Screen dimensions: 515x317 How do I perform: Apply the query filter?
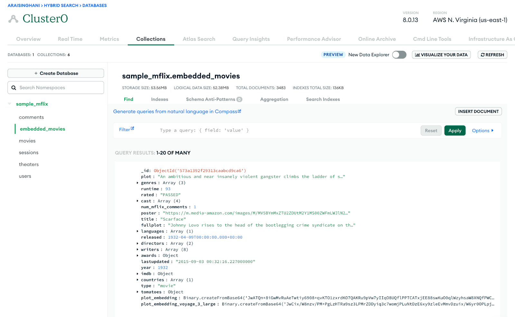click(454, 131)
